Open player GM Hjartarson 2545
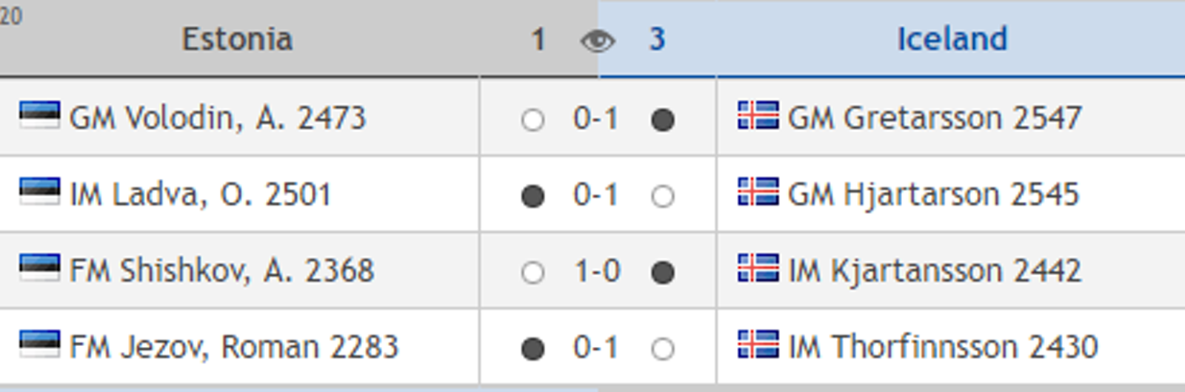This screenshot has width=1185, height=392. [x=933, y=195]
